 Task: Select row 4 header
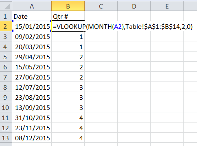tap(6, 47)
